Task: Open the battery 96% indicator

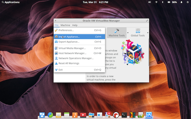Action: click(x=172, y=2)
